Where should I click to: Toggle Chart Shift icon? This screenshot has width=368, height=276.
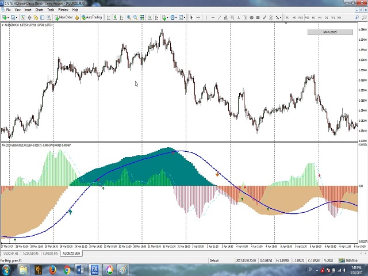pos(156,18)
